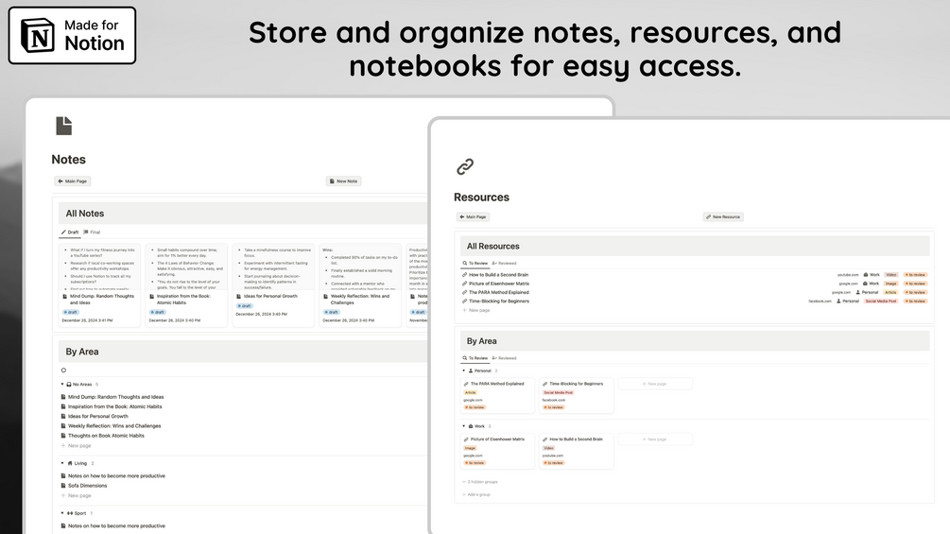
Task: Open Notes on how to become more productive under Sport
Action: [x=115, y=526]
